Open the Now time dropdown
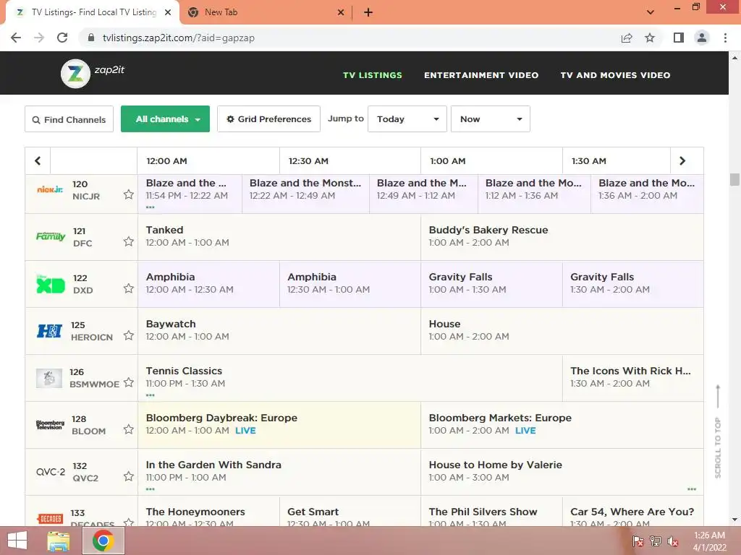 point(491,119)
